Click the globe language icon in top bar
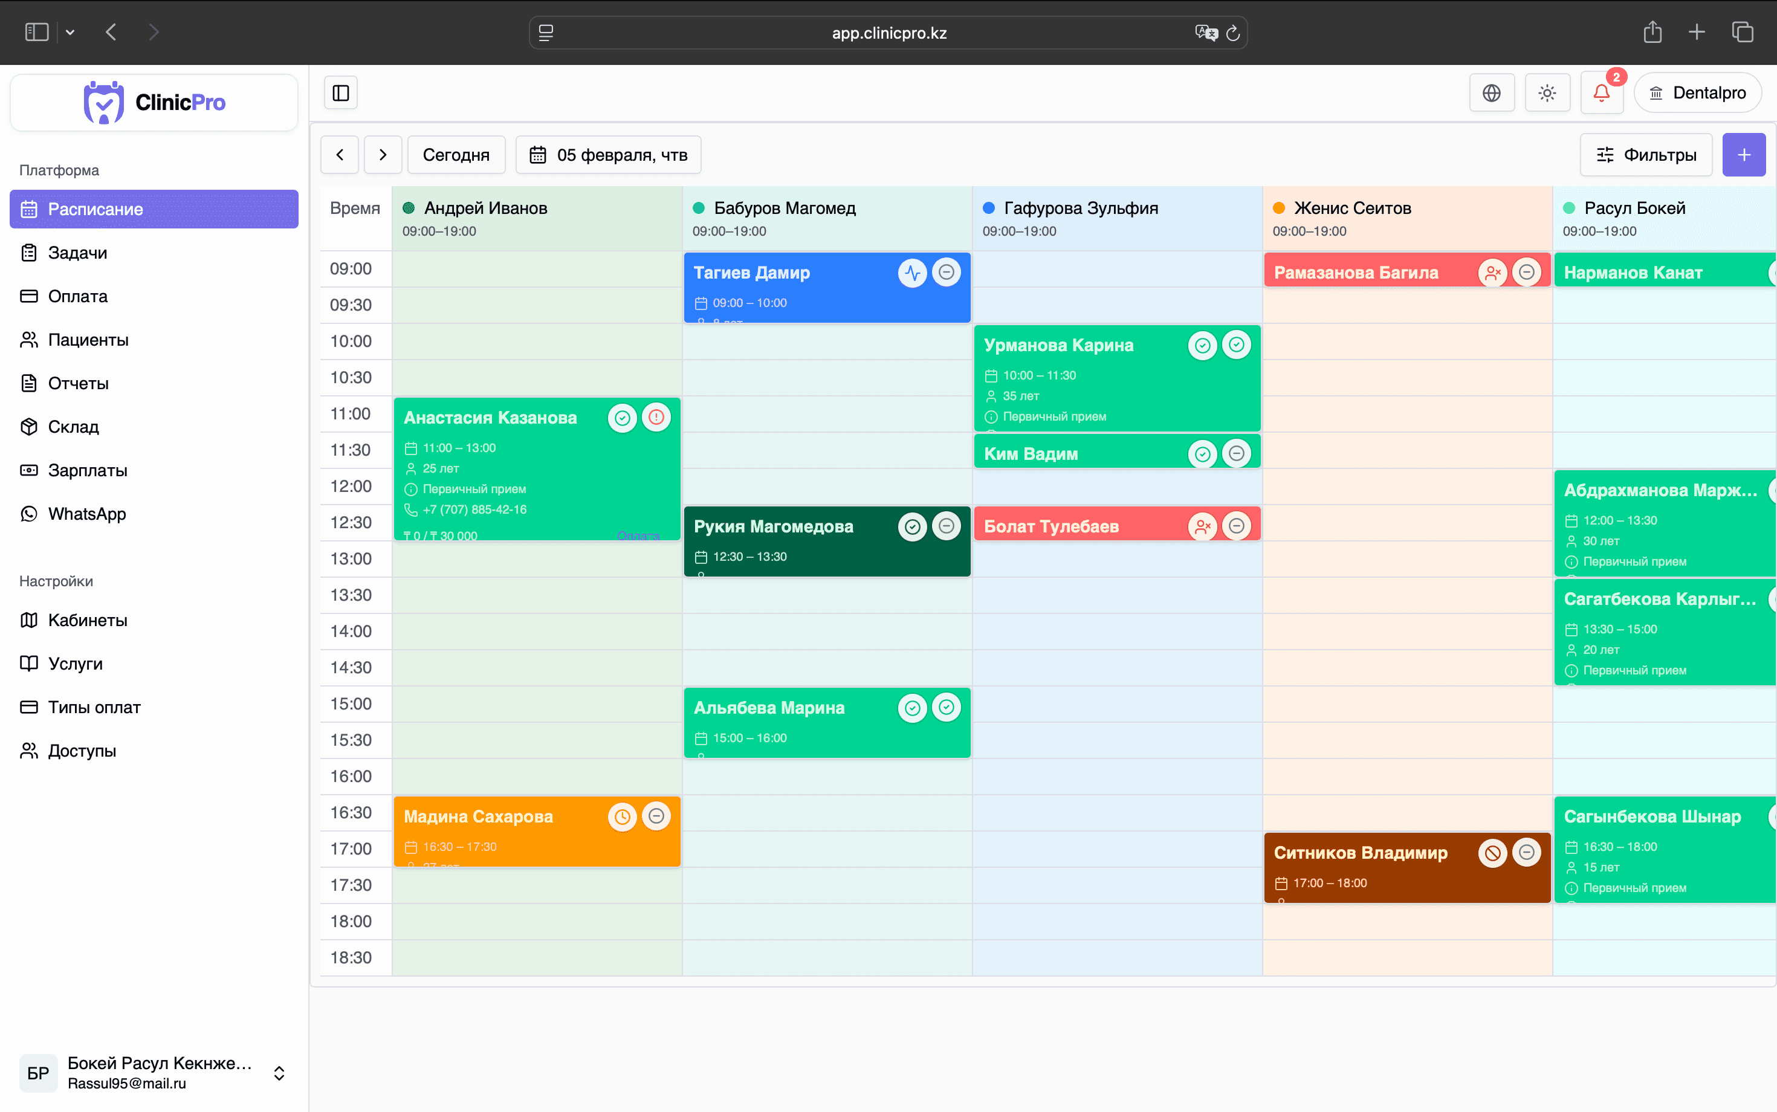Viewport: 1777px width, 1112px height. click(1492, 92)
